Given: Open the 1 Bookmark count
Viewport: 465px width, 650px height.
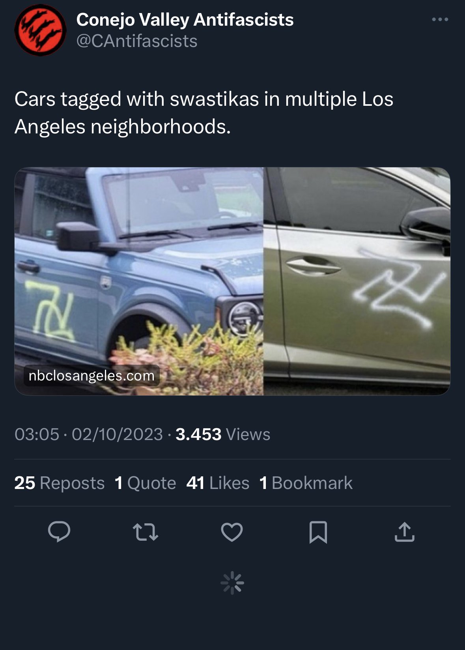Looking at the screenshot, I should click(x=306, y=483).
